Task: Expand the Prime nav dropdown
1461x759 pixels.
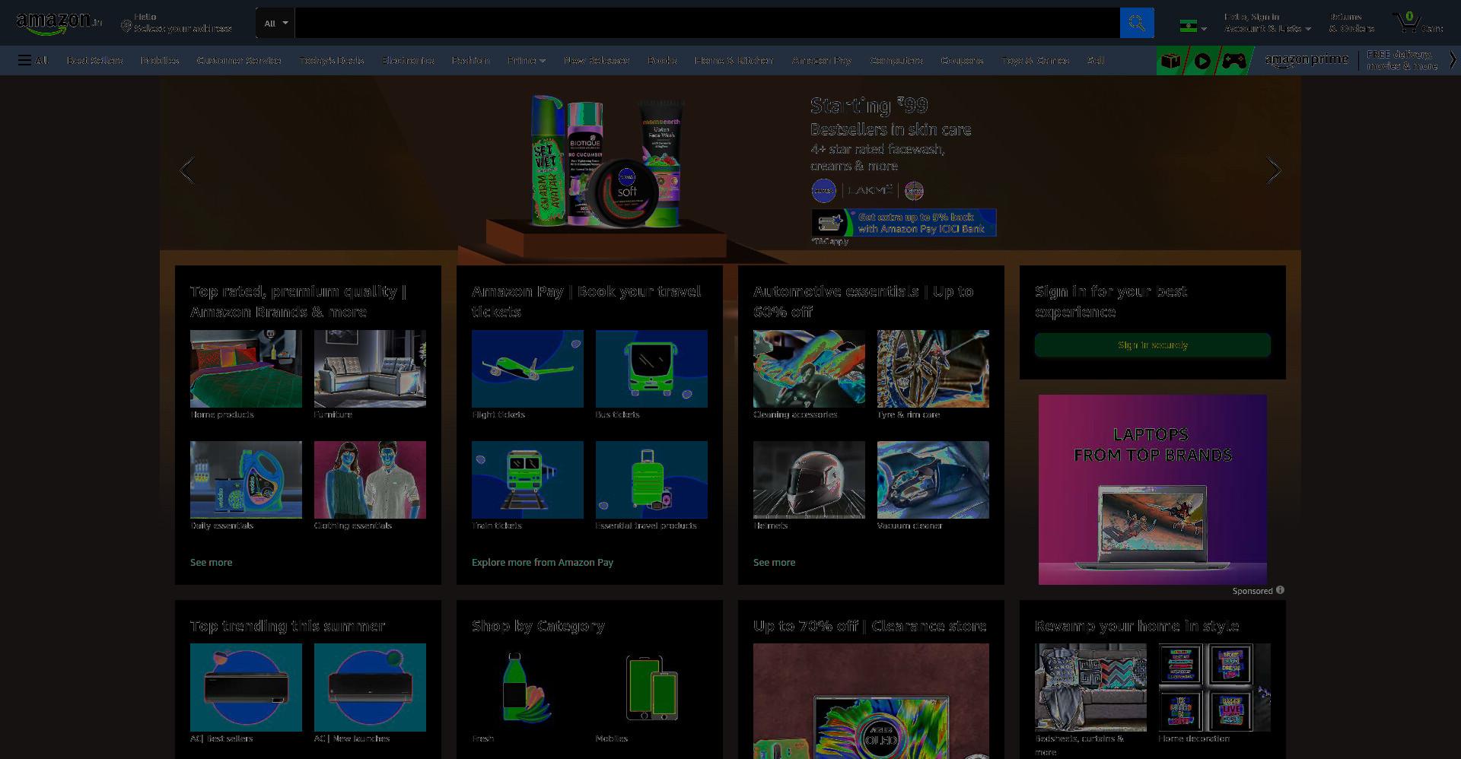Action: click(x=527, y=60)
